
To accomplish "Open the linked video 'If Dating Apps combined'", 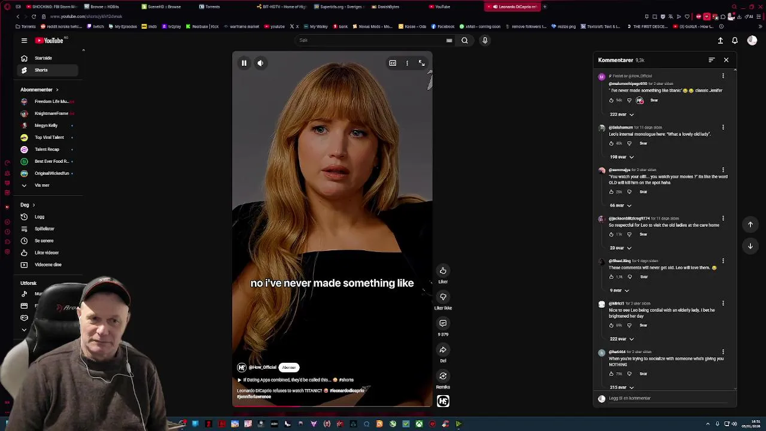I will click(295, 380).
